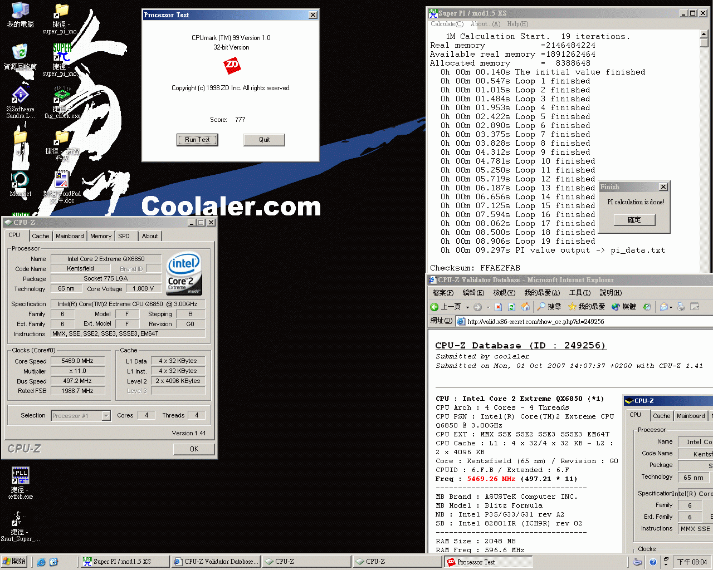Viewport: 713px width, 570px height.
Task: Open the spd folder on the desktop
Action: click(x=20, y=137)
